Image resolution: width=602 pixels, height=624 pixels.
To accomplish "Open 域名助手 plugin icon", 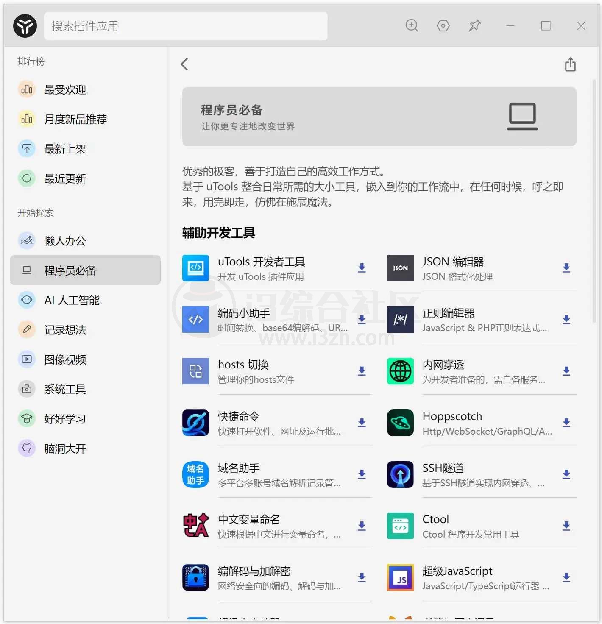I will pos(195,475).
